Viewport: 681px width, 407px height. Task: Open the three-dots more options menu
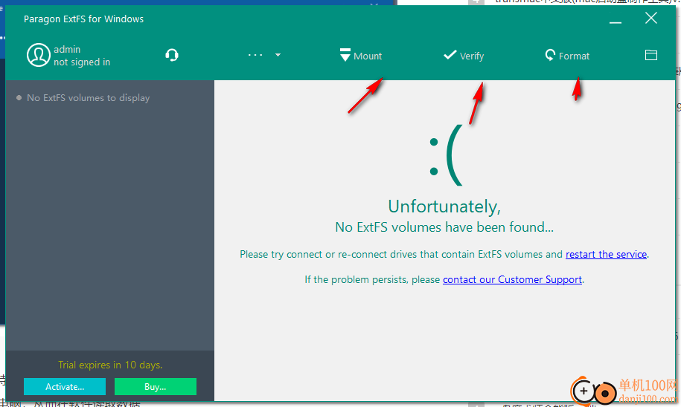(255, 55)
